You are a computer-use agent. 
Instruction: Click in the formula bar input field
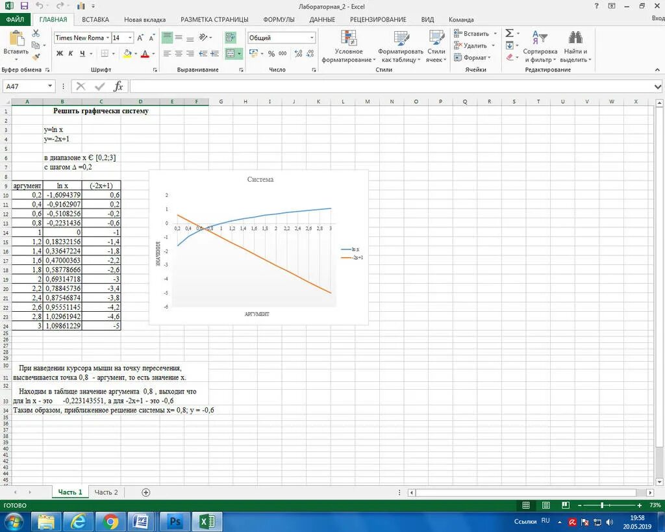[391, 86]
